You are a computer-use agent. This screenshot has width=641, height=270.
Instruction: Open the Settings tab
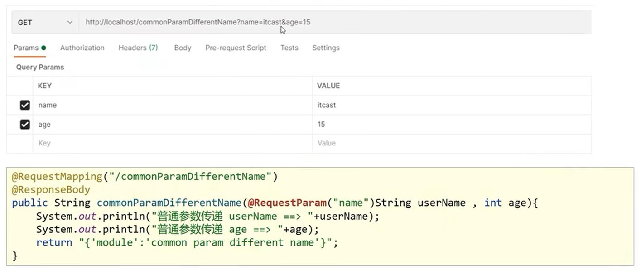point(326,48)
